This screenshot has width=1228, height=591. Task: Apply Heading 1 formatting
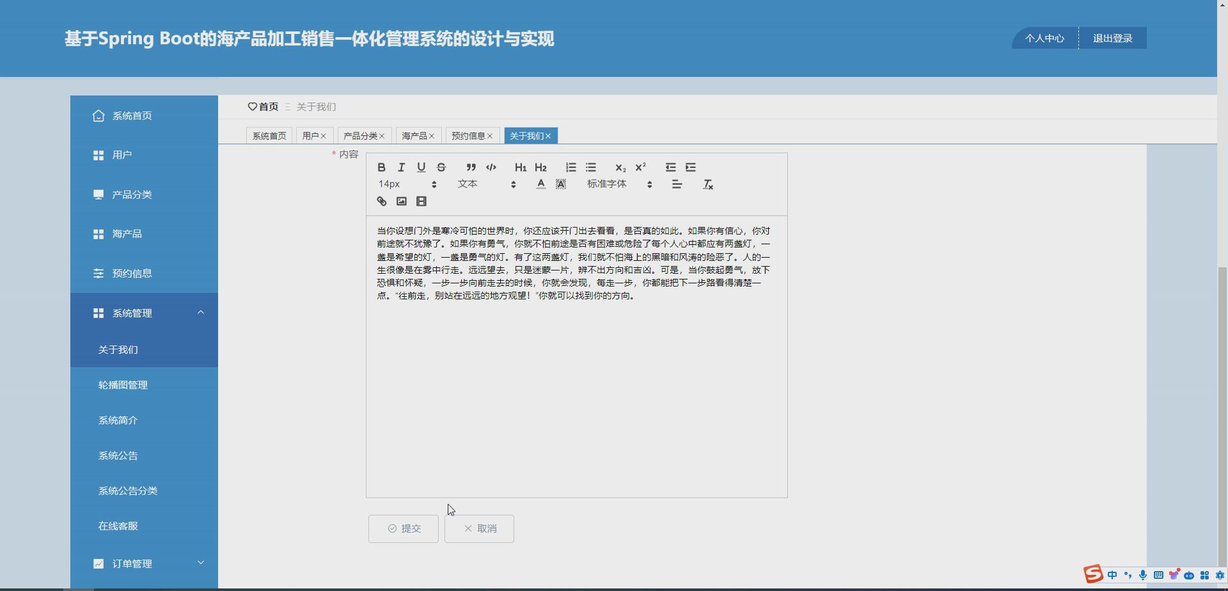click(x=520, y=167)
